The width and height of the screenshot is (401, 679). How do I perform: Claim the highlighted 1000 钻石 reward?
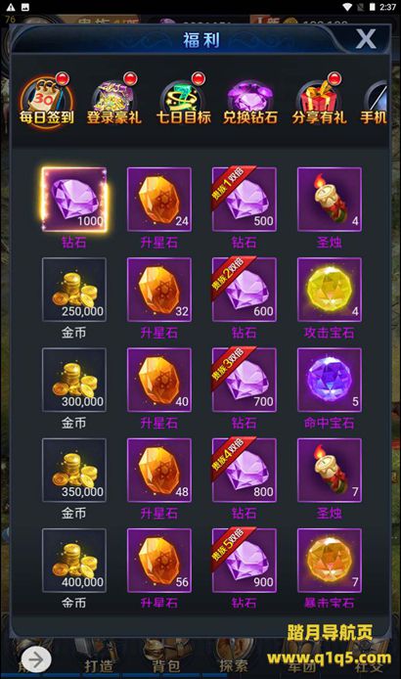pos(74,200)
